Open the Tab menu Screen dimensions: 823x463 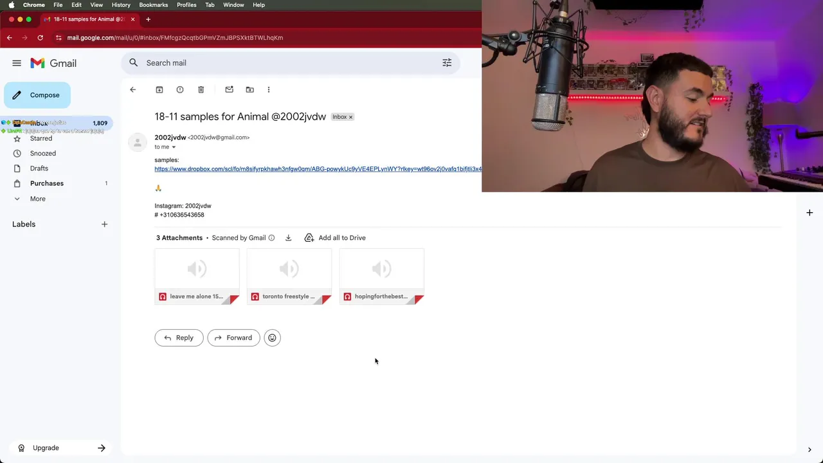click(210, 5)
